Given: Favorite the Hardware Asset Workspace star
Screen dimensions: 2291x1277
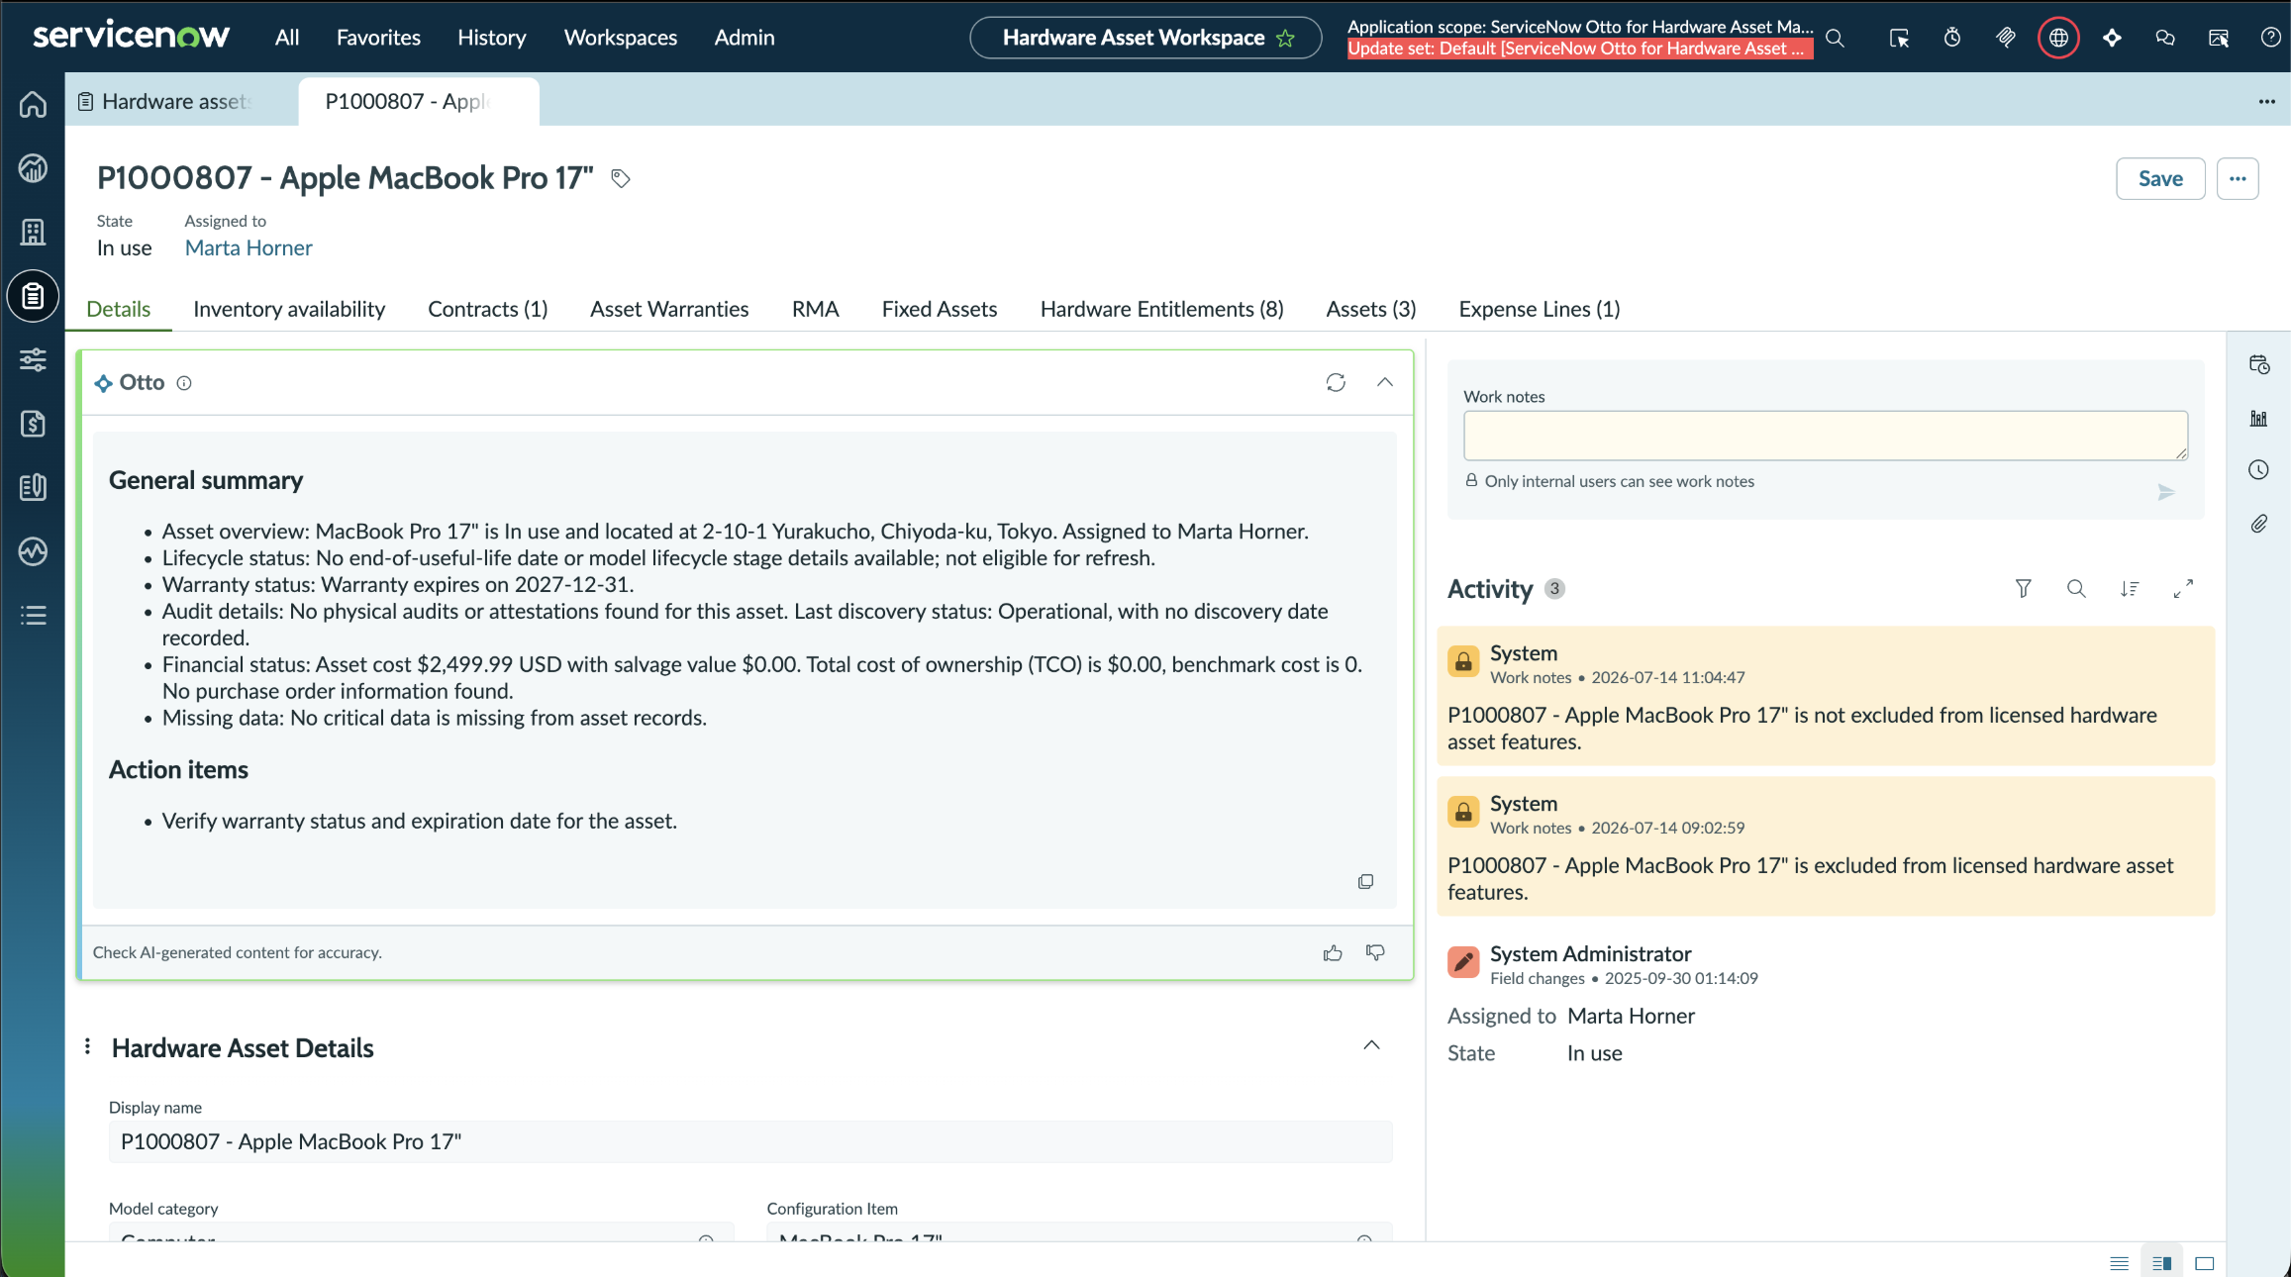Looking at the screenshot, I should click(1286, 39).
